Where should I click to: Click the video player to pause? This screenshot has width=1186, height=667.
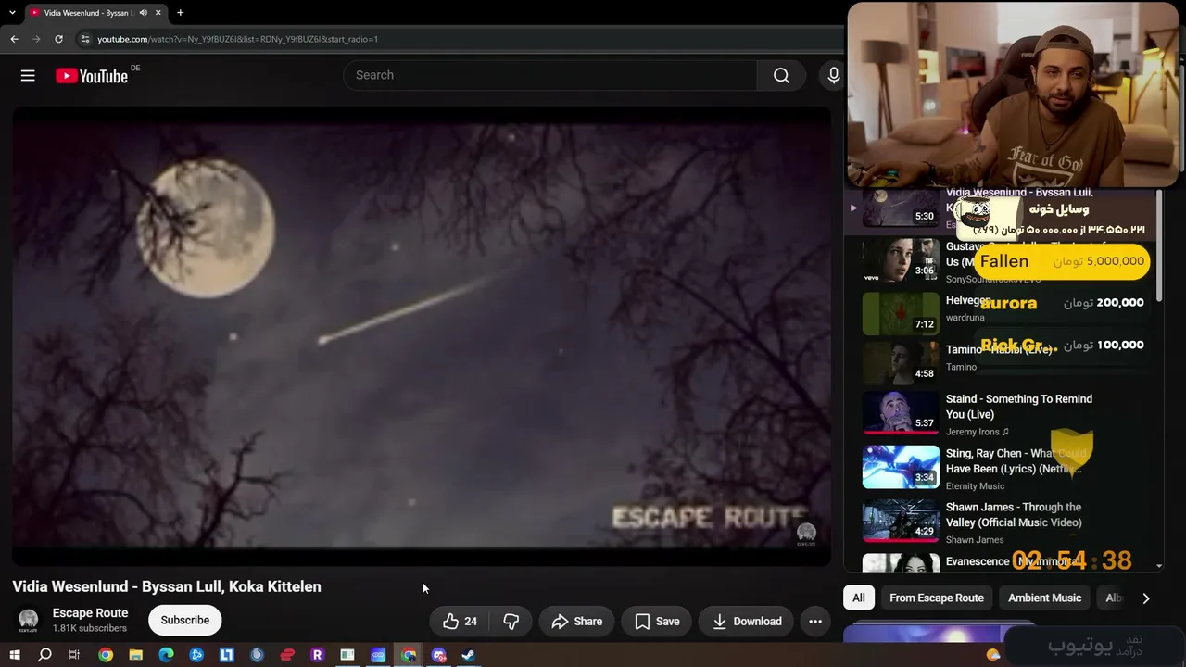tap(422, 335)
